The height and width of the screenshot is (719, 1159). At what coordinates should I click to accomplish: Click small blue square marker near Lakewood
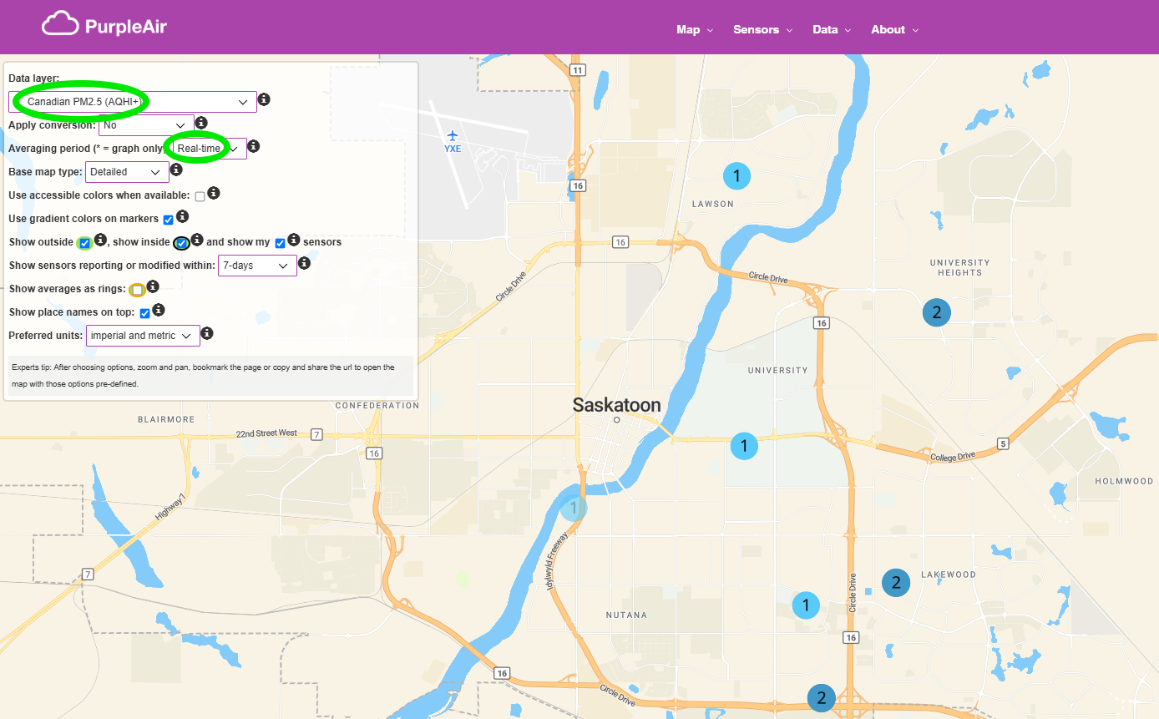(x=868, y=591)
